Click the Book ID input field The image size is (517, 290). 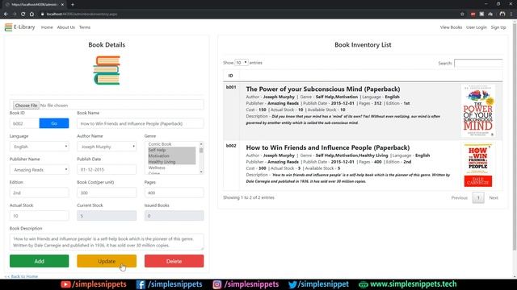24,123
